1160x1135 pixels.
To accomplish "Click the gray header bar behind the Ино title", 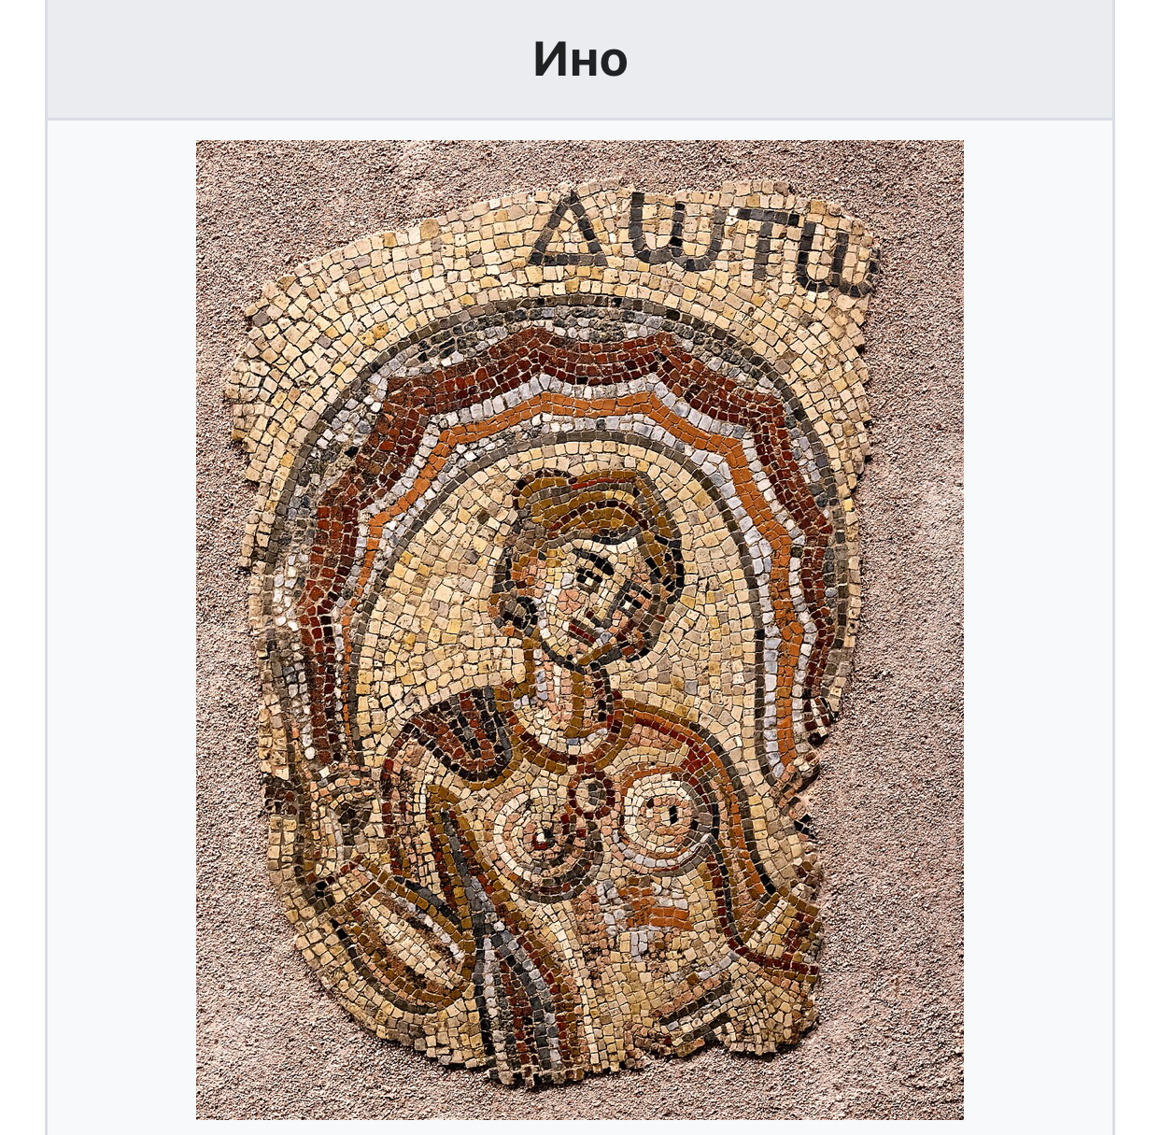I will (580, 59).
